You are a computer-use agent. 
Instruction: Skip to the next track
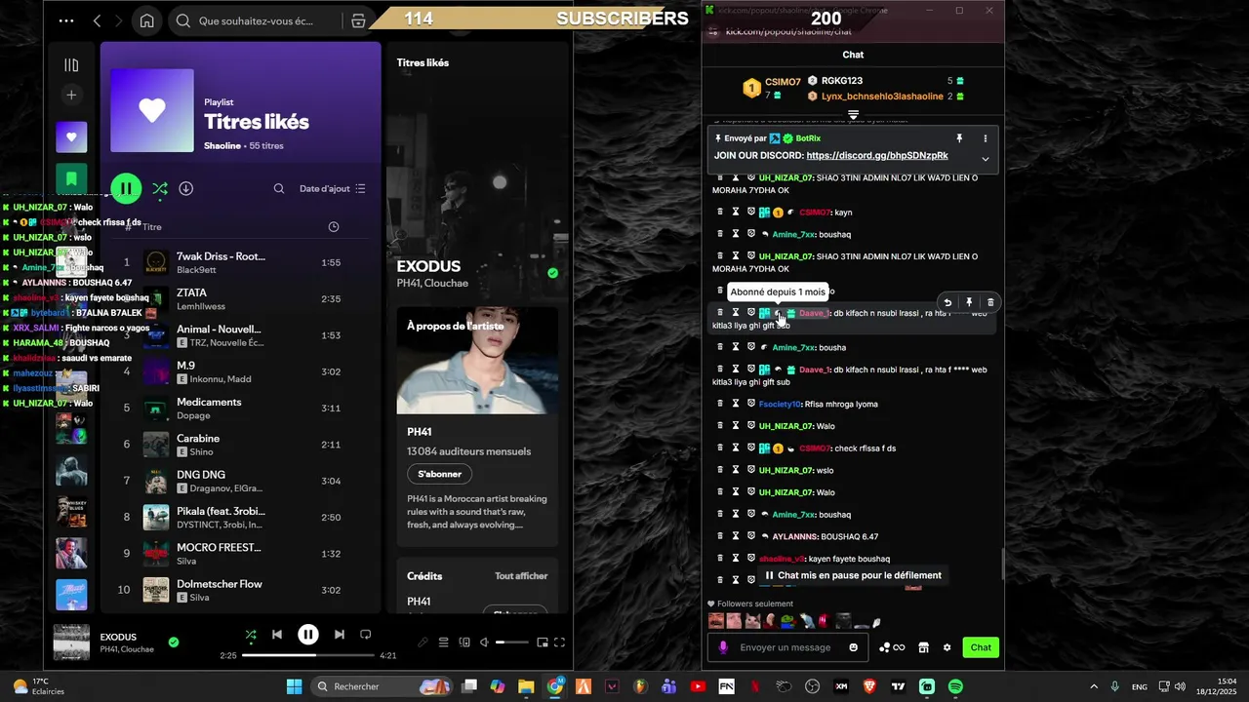(x=339, y=635)
